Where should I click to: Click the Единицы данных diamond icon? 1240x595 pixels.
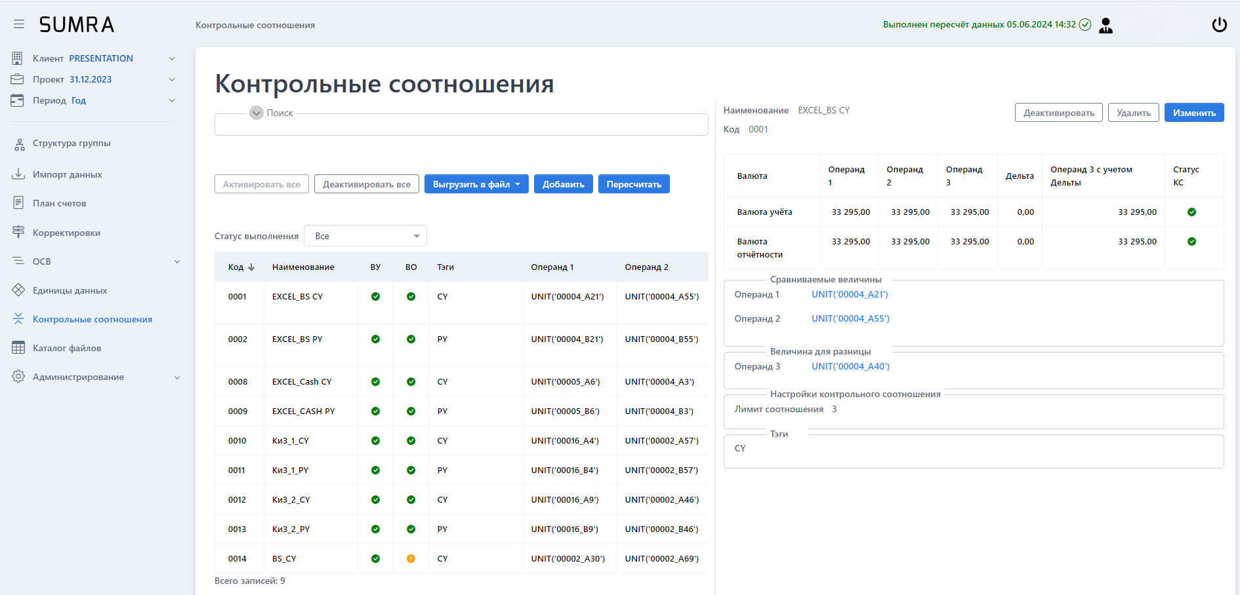click(x=18, y=290)
